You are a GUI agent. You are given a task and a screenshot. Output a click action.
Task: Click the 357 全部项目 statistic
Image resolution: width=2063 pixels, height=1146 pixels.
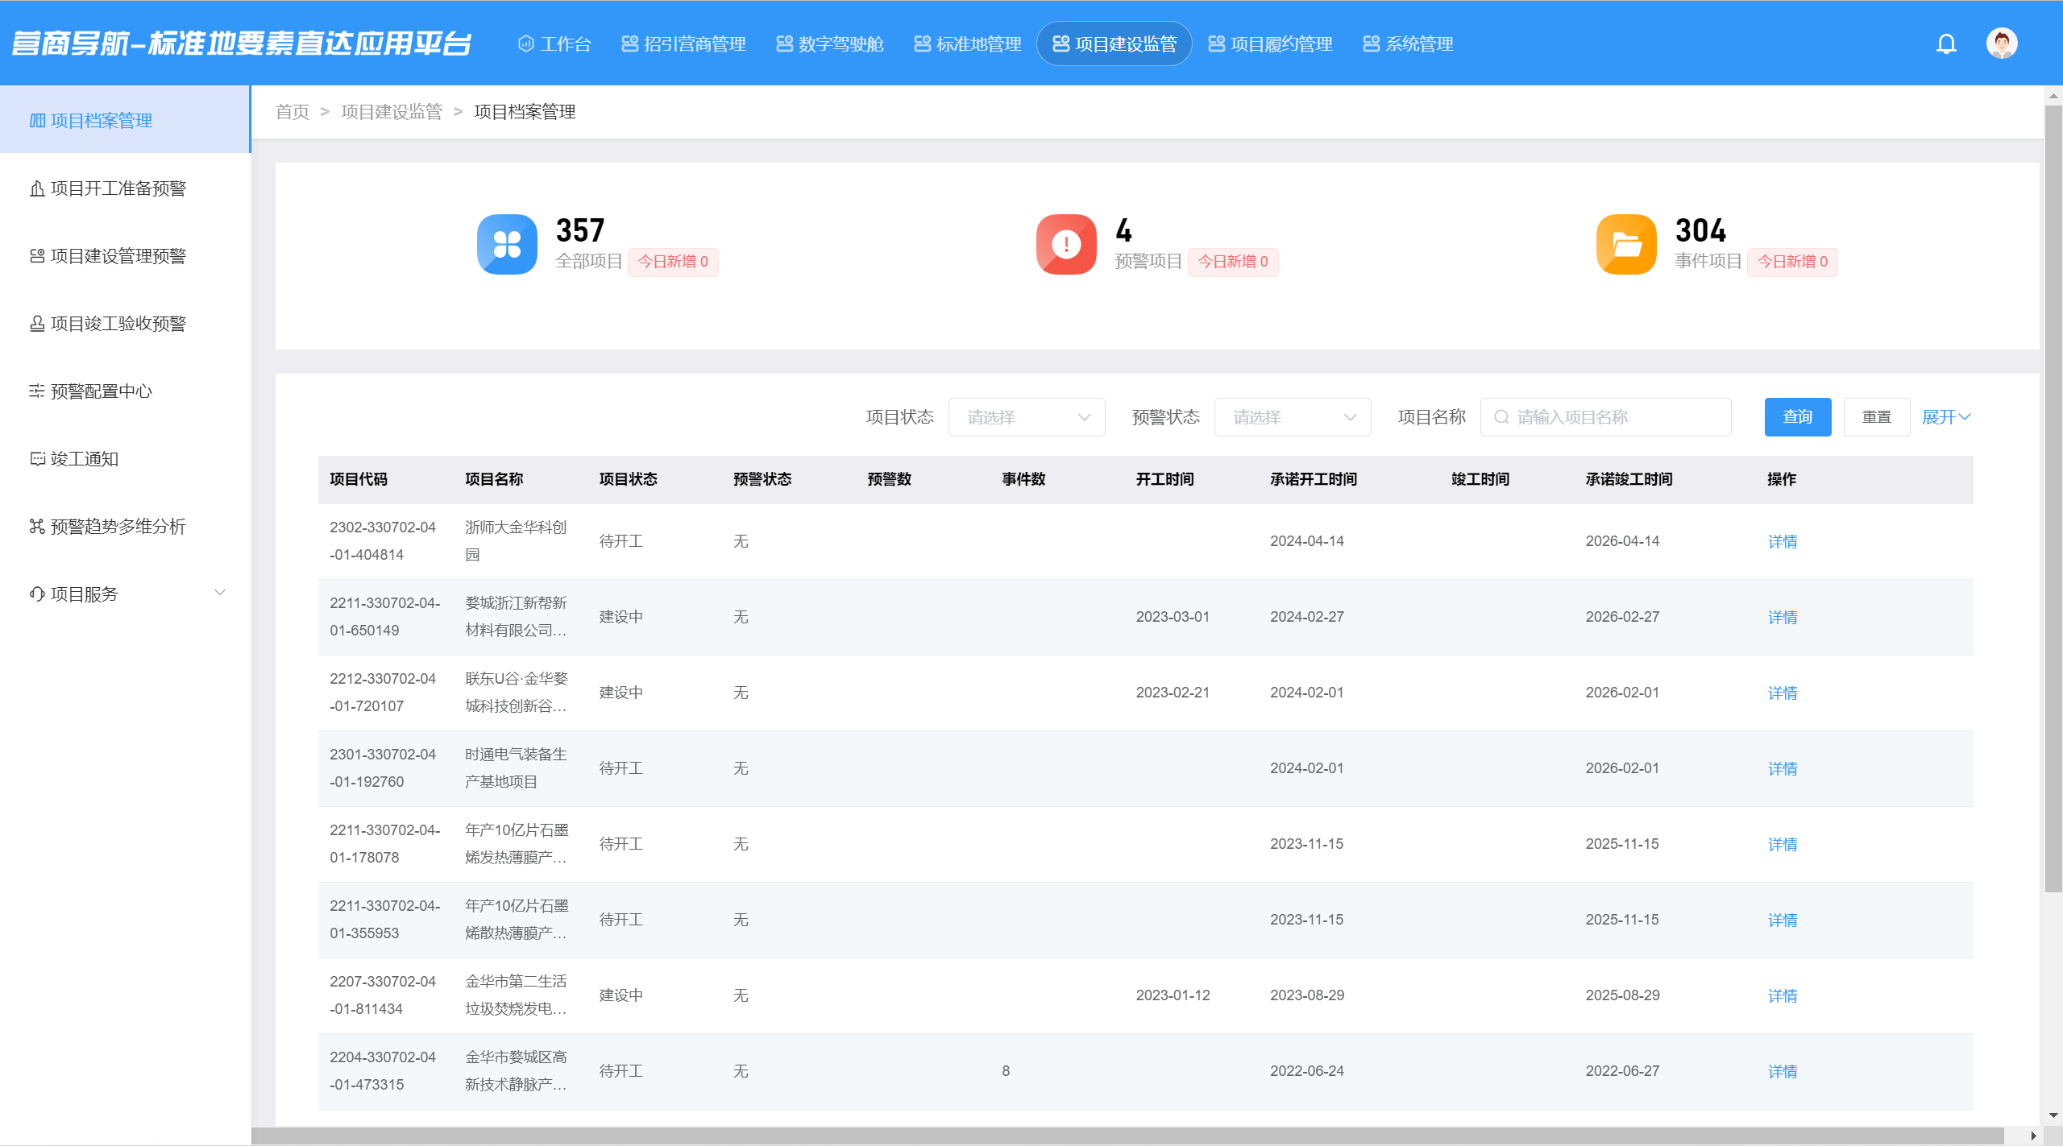click(596, 244)
